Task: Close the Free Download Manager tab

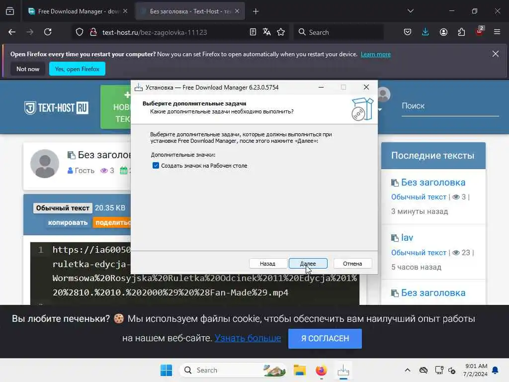Action: point(125,11)
